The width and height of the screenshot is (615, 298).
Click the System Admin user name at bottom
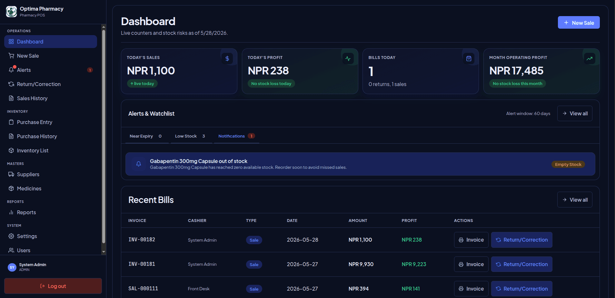[33, 265]
